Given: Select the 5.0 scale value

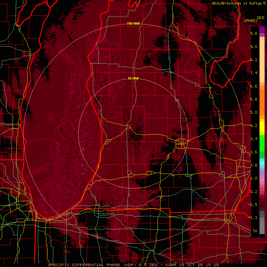Looking at the screenshot, I should point(254,112).
